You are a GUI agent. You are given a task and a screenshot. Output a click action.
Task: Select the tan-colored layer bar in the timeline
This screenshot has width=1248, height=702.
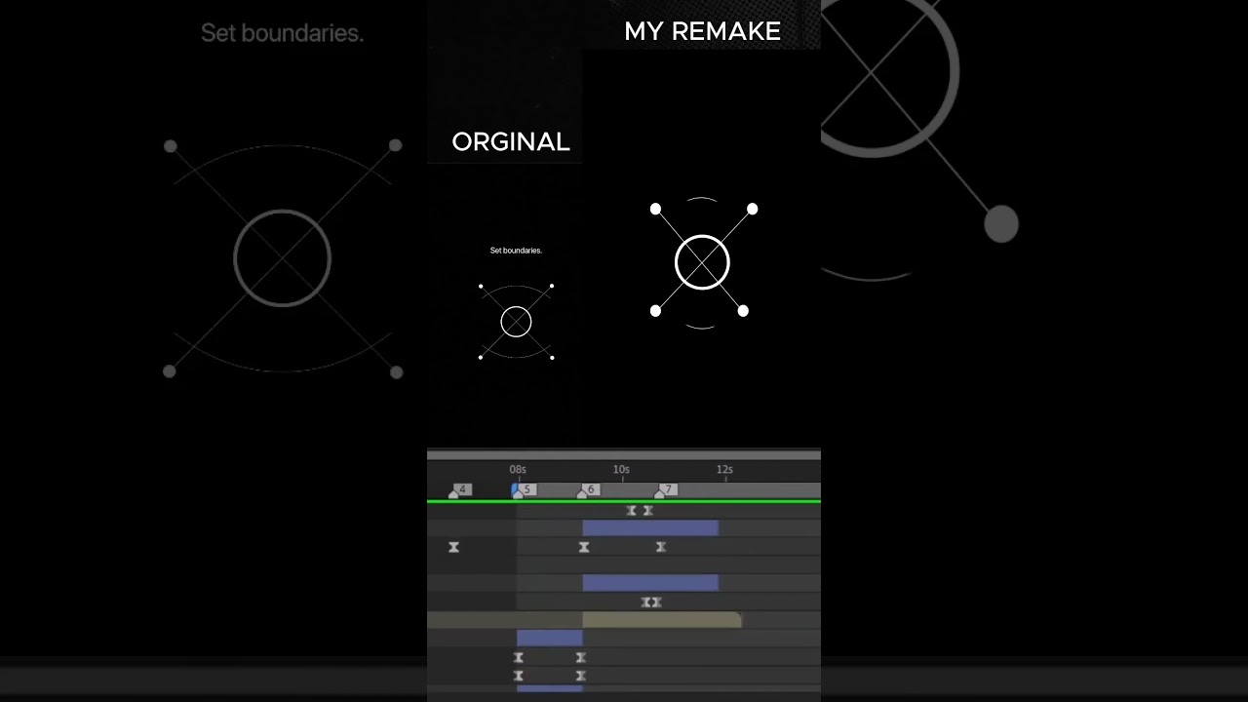point(662,620)
